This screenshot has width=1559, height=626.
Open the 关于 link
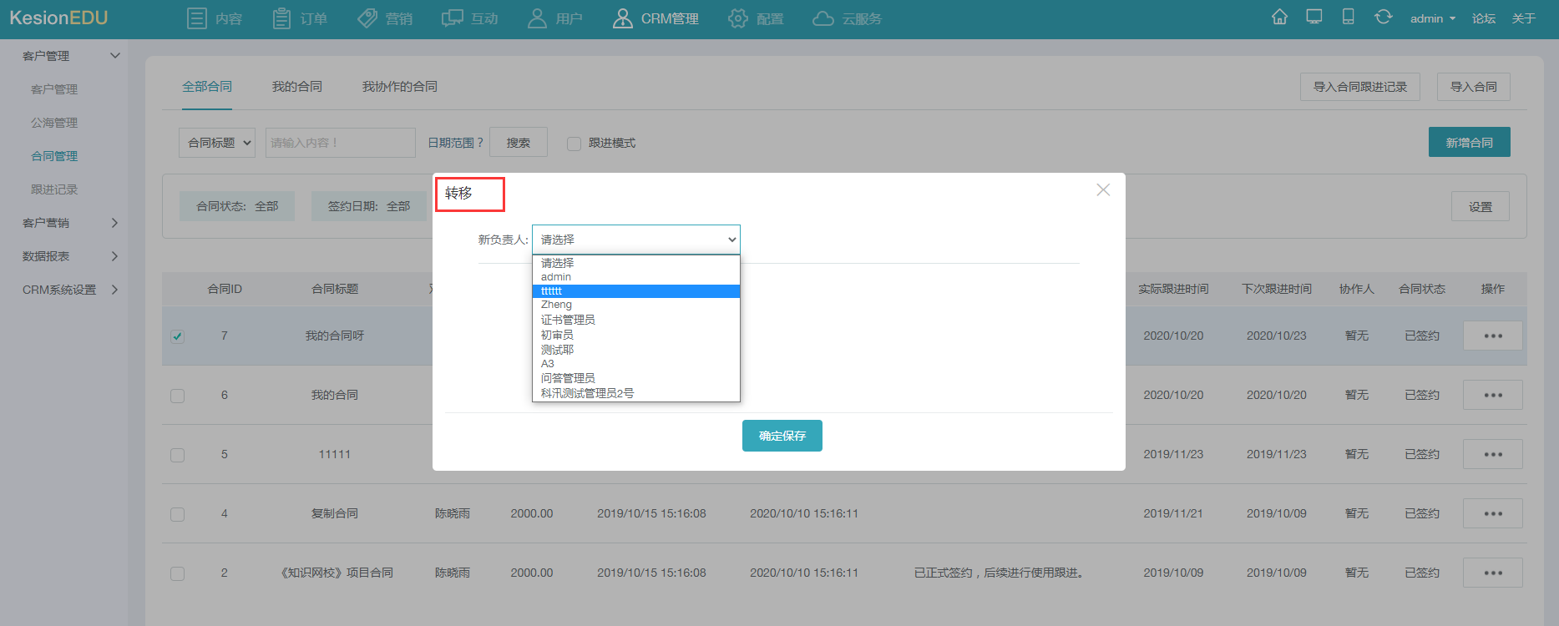coord(1524,18)
